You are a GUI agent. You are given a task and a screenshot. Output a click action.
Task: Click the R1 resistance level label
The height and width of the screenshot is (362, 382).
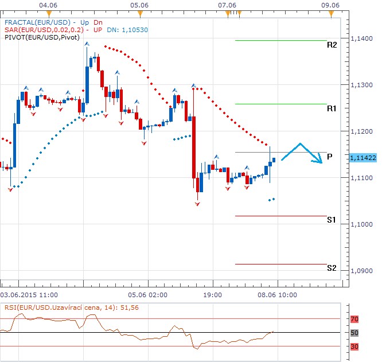pyautogui.click(x=332, y=108)
